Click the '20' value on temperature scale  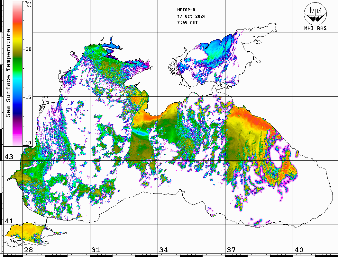point(28,49)
